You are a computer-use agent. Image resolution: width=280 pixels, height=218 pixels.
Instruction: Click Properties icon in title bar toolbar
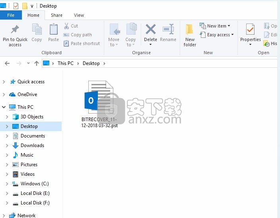[x=16, y=6]
